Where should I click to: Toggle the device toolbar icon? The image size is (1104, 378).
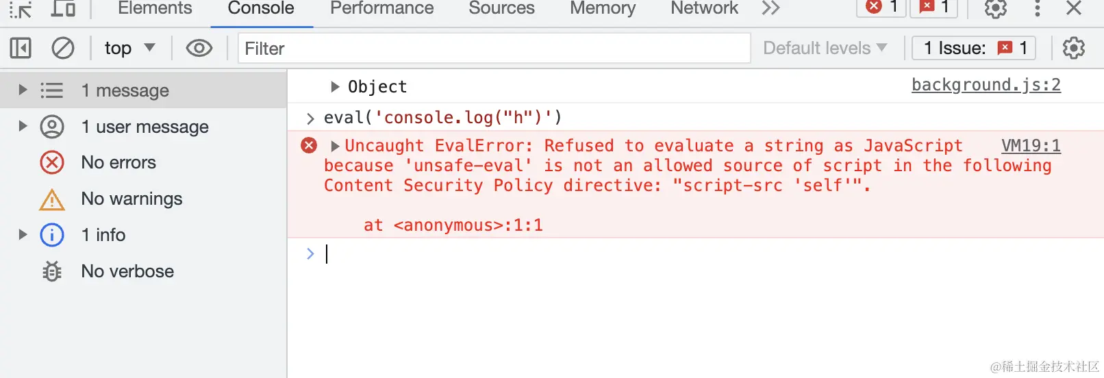(63, 8)
